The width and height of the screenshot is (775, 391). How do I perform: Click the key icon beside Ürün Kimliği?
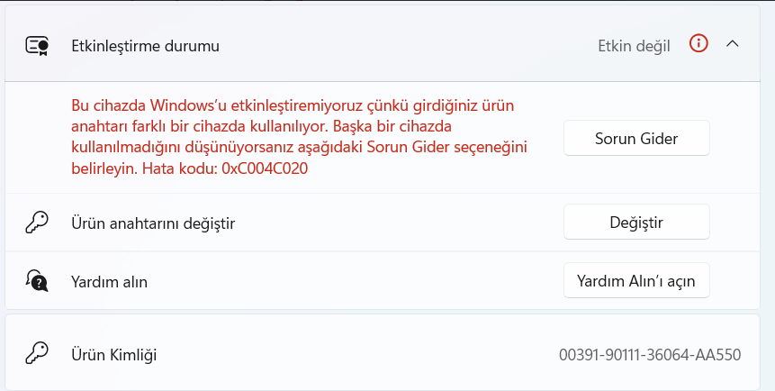(x=37, y=354)
